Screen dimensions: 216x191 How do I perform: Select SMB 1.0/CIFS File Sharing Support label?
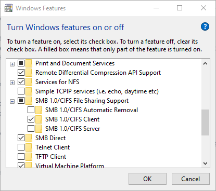pyautogui.click(x=82, y=101)
